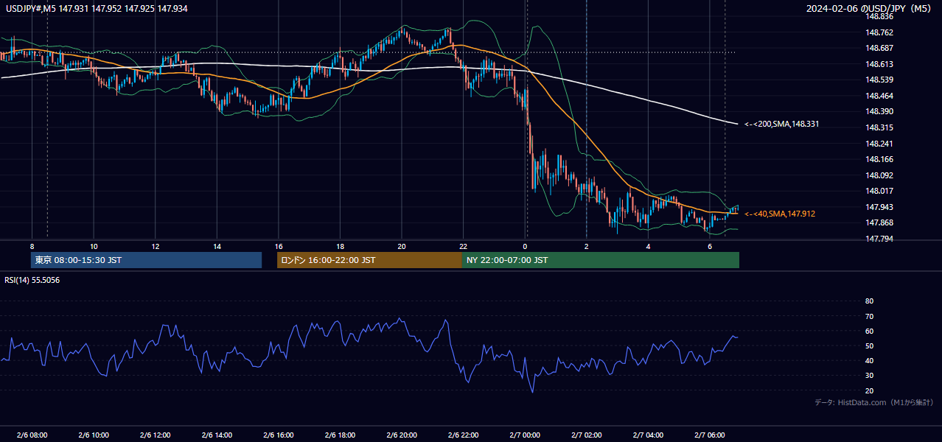The width and height of the screenshot is (942, 442).
Task: Click price axis value 148.390
Action: pyautogui.click(x=879, y=111)
